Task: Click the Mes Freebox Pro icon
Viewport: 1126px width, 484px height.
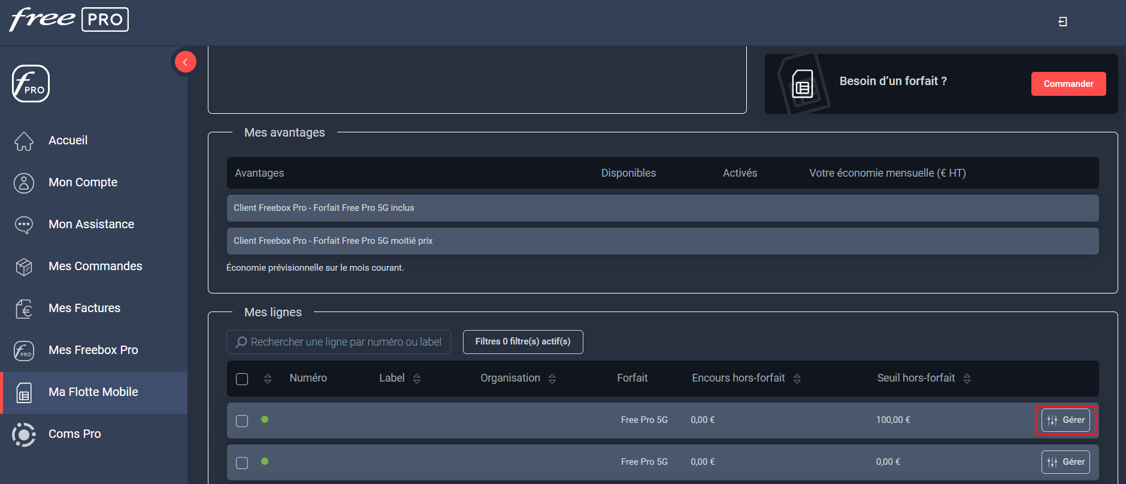Action: coord(24,350)
